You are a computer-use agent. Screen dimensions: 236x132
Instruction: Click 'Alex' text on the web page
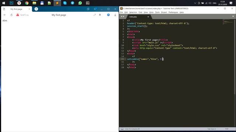[5, 21]
